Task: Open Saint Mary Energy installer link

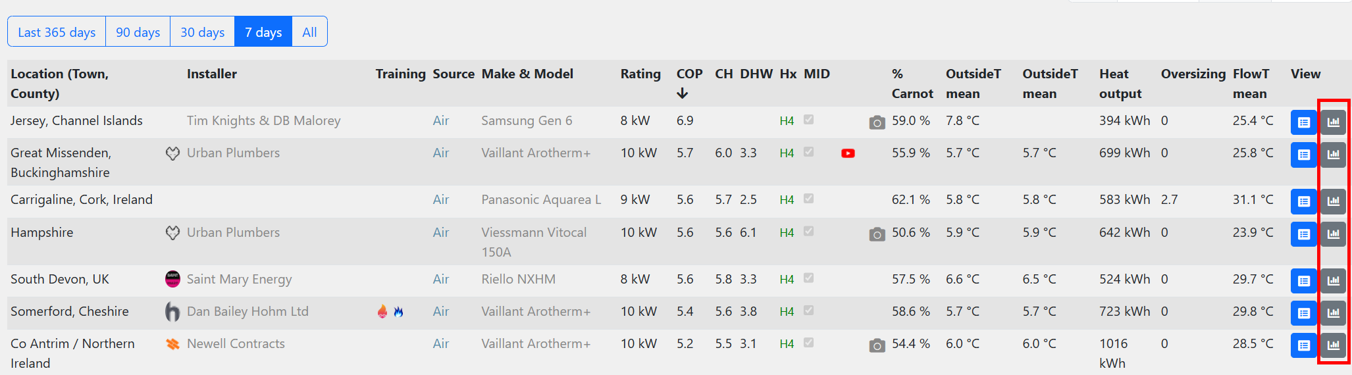Action: pyautogui.click(x=239, y=279)
